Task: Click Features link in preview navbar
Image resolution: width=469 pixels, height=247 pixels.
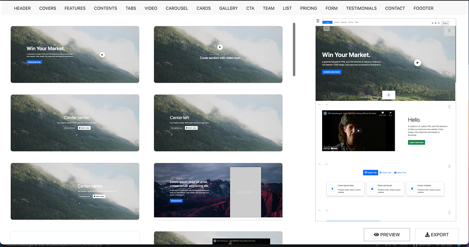Action: (x=344, y=22)
